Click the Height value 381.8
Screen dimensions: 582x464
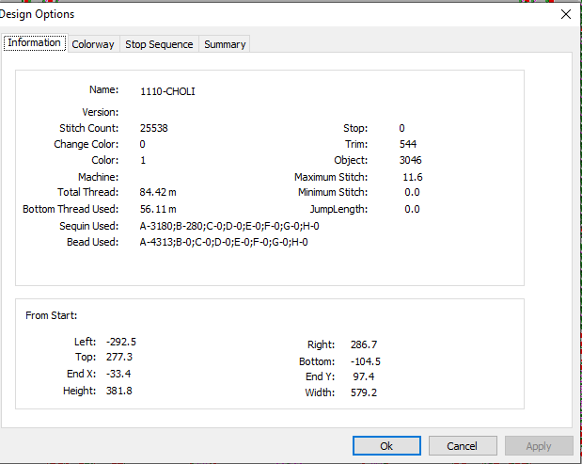pos(119,391)
